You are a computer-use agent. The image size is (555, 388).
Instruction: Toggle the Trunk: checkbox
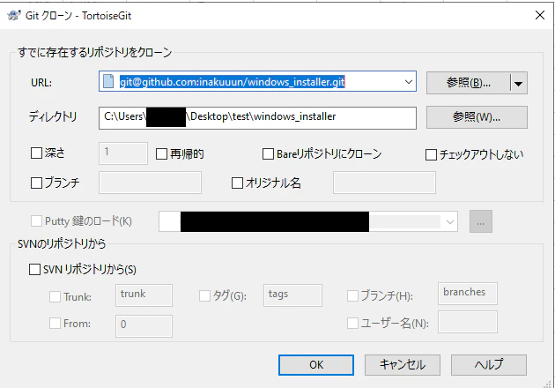55,296
